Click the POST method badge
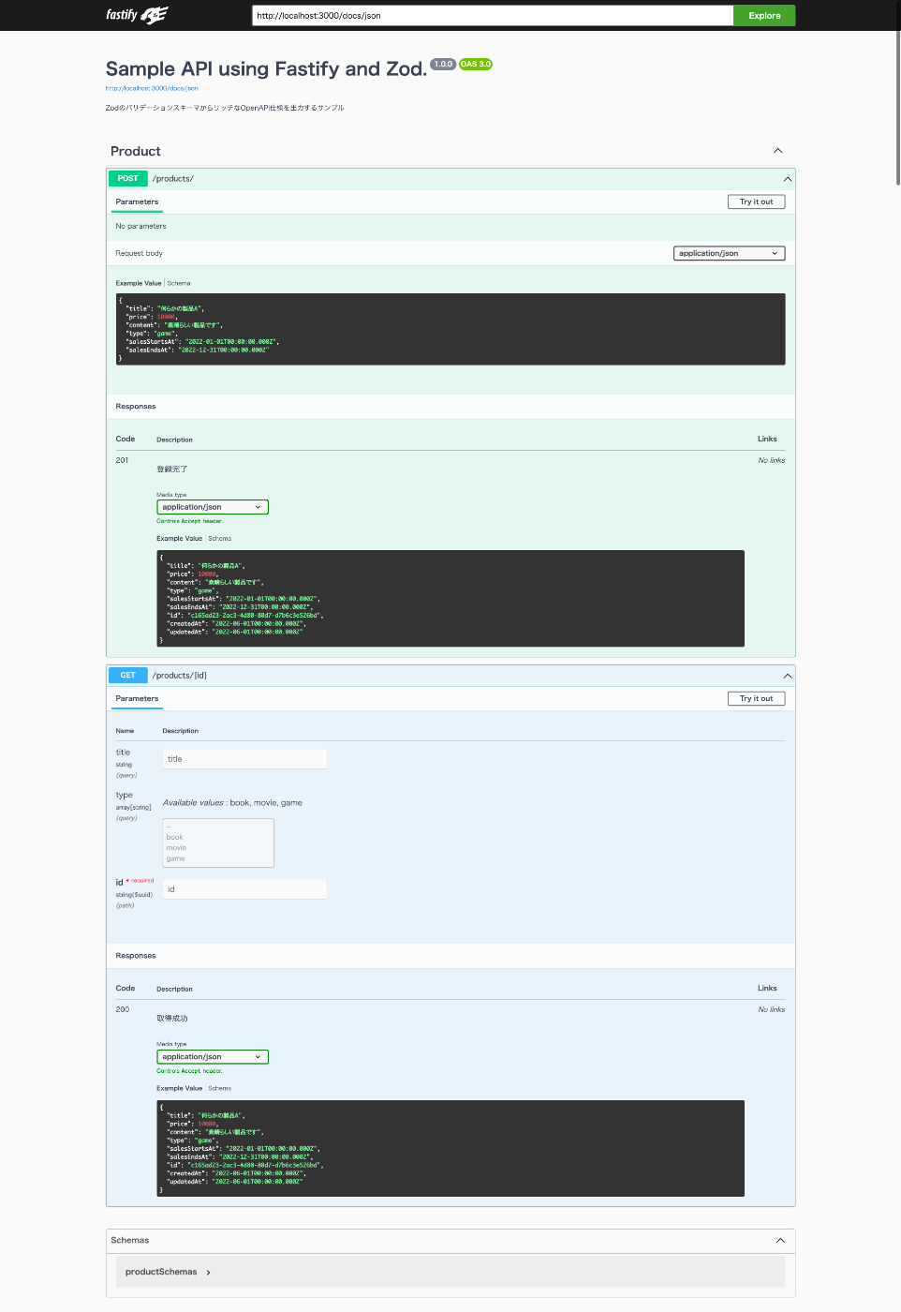Image resolution: width=901 pixels, height=1312 pixels. point(128,178)
